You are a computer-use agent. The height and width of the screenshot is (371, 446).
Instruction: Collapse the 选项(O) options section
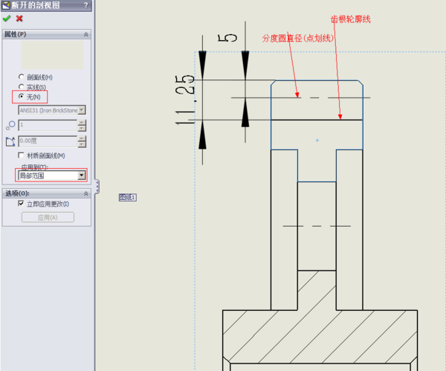click(x=85, y=193)
